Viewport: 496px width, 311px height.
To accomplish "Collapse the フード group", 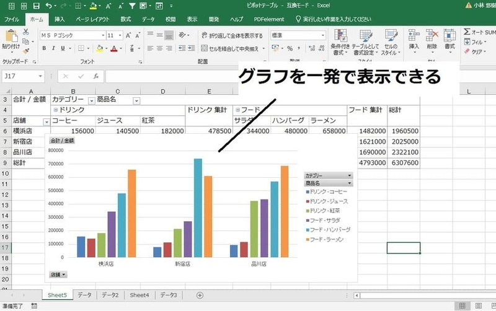I will pyautogui.click(x=237, y=110).
